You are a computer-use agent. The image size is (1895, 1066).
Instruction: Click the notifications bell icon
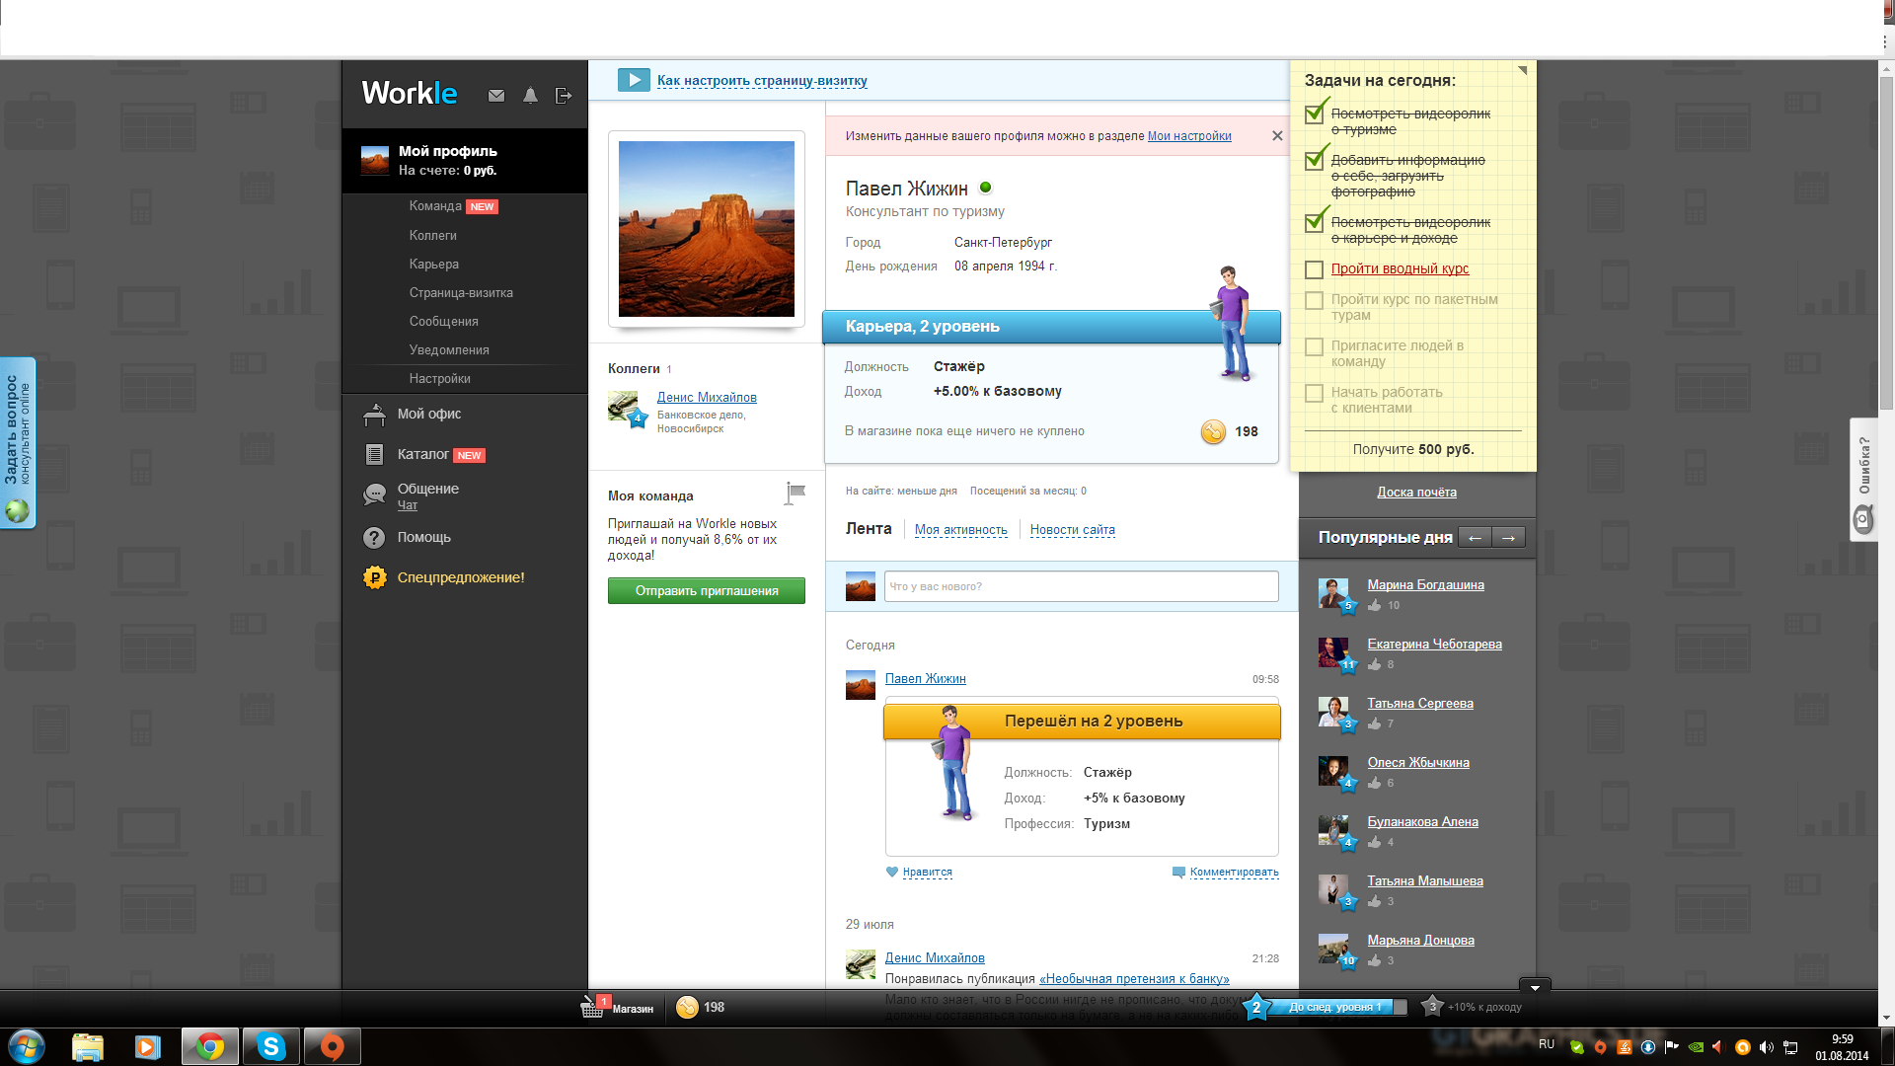530,95
